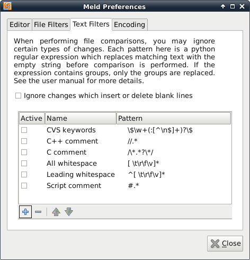Move filter down with green down arrow
Viewport: 250px width, 260px height.
[69, 212]
